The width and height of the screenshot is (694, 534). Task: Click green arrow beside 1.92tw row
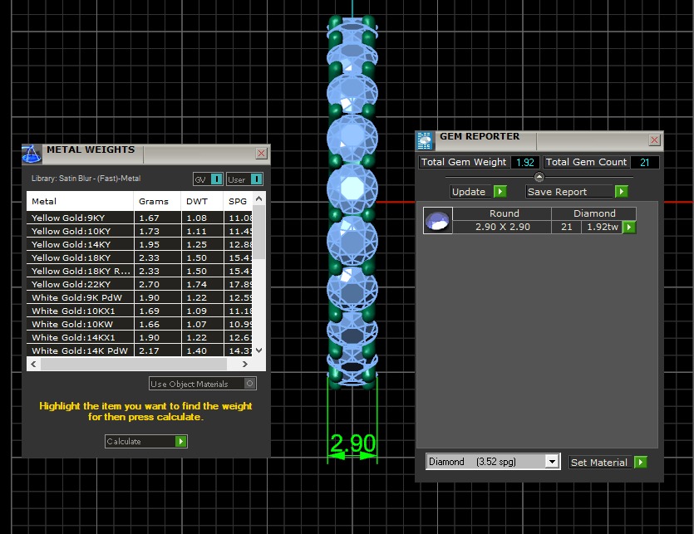pos(629,227)
